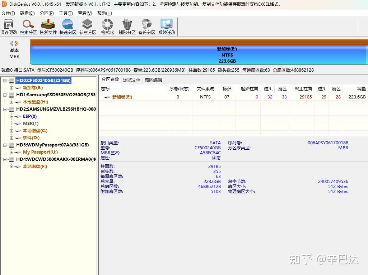Expand the 新加卷(E:) tree node

pyautogui.click(x=11, y=88)
